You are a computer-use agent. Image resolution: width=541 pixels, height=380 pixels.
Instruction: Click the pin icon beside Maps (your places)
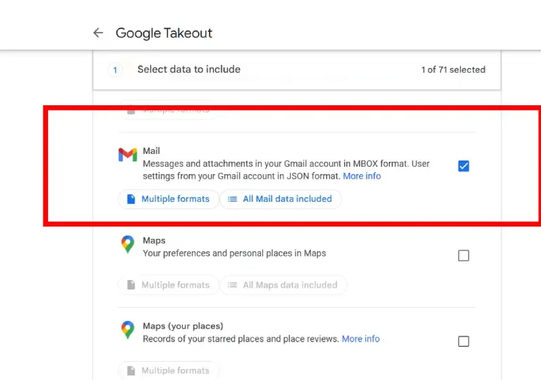pyautogui.click(x=128, y=329)
